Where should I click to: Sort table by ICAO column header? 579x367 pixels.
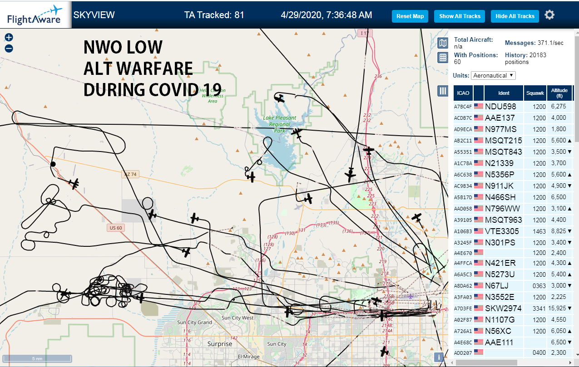click(x=463, y=93)
